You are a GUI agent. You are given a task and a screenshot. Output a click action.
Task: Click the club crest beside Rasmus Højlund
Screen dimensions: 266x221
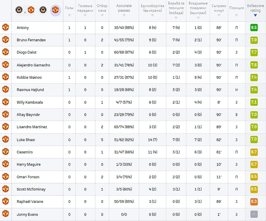tap(5, 90)
